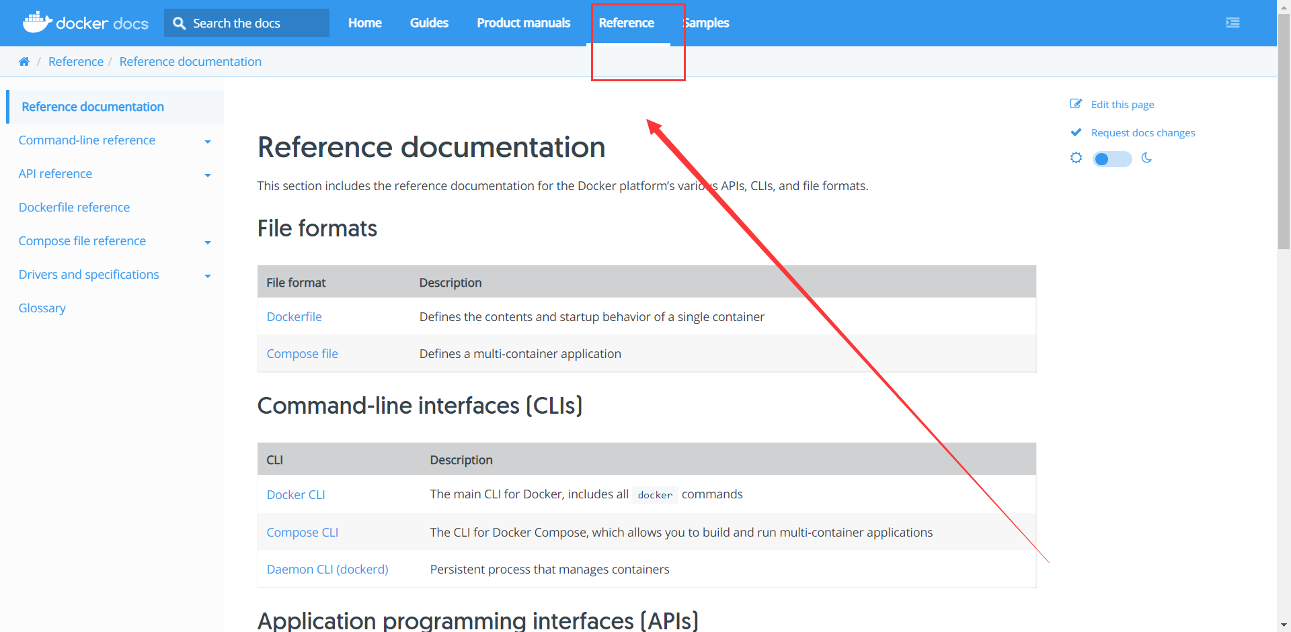Open Drivers and specifications in sidebar
The image size is (1291, 632).
(x=89, y=275)
